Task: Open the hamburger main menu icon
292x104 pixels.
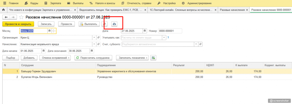Action: (5, 3)
